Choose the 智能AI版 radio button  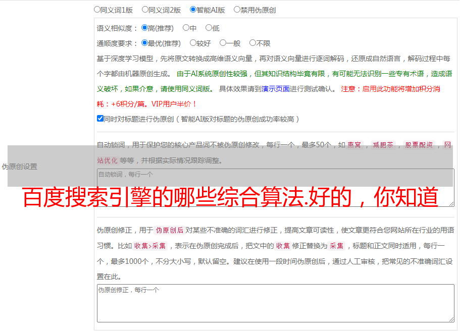tap(193, 10)
